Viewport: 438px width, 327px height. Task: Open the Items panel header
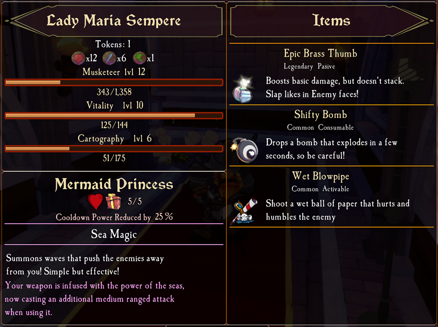331,21
